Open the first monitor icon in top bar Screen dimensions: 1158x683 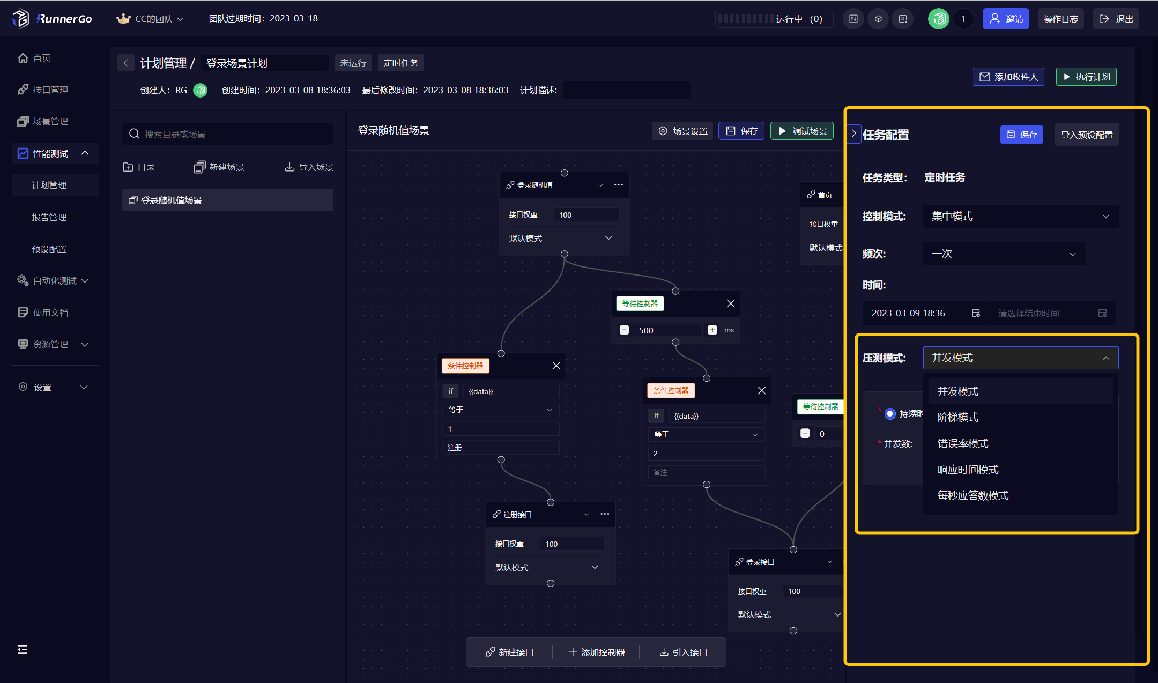(853, 19)
